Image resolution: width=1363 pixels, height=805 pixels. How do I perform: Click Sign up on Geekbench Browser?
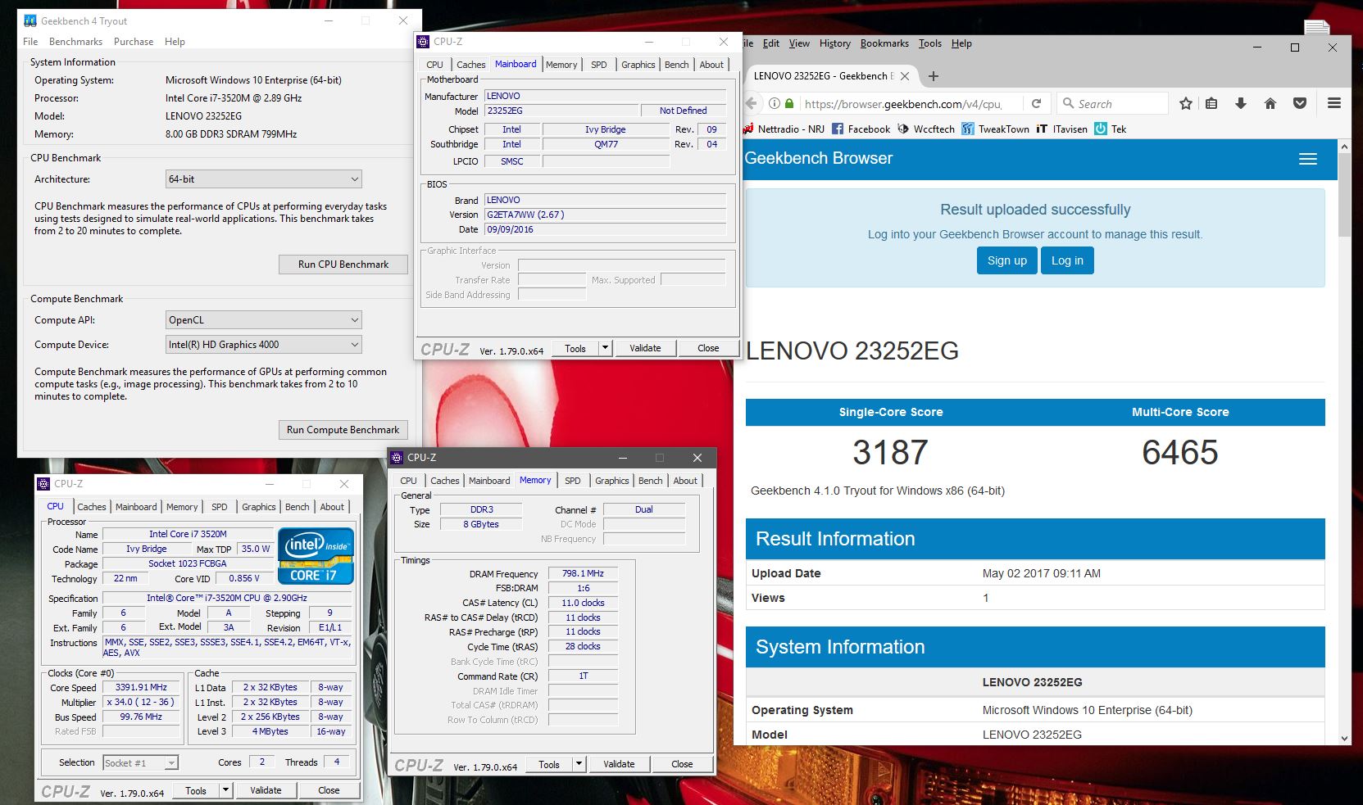pos(1006,260)
